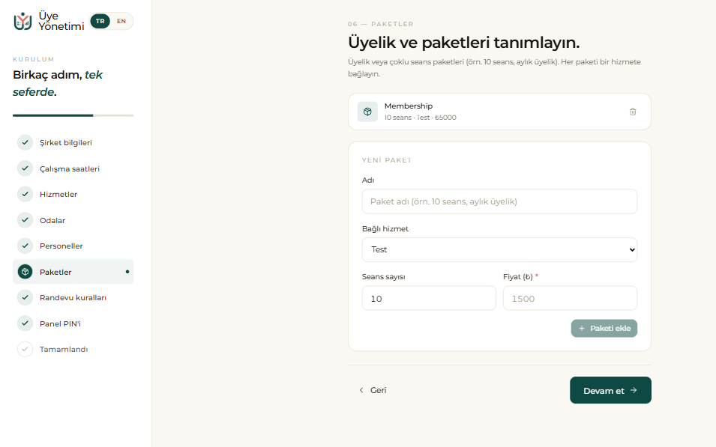Click the checkmark icon beside Odalar
Image resolution: width=716 pixels, height=447 pixels.
click(x=25, y=220)
